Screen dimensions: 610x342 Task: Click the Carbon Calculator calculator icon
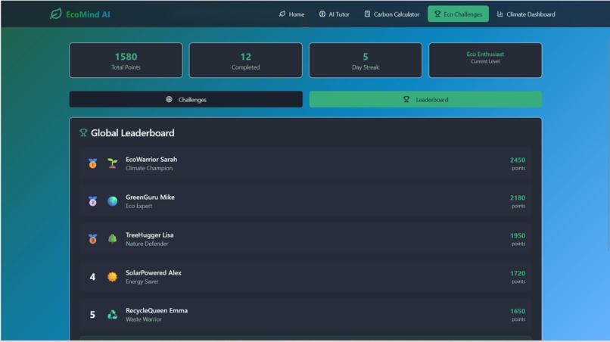pos(367,14)
